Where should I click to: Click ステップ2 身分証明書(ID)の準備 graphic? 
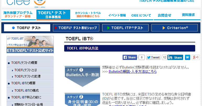point(82,99)
